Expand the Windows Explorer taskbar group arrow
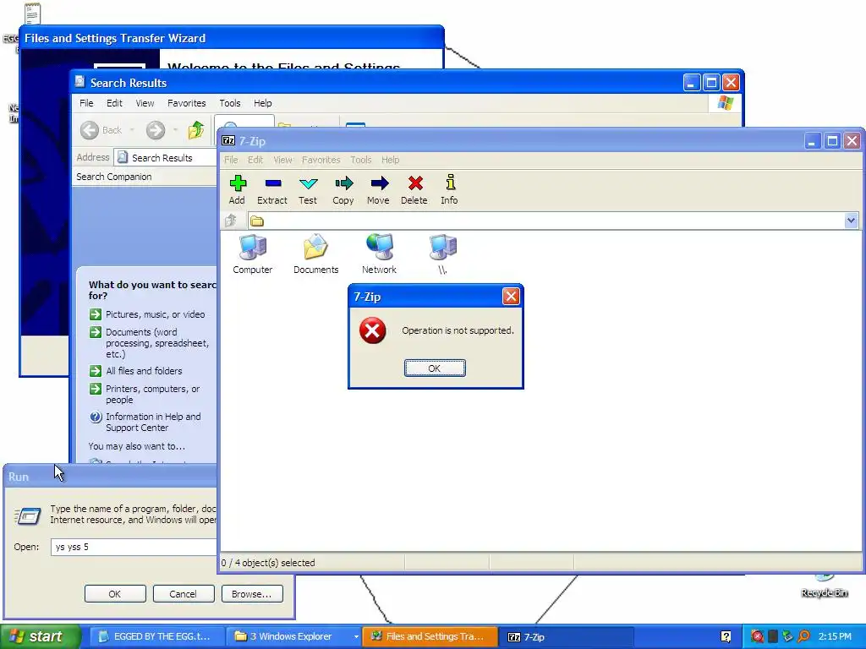The width and height of the screenshot is (866, 649). coord(356,637)
